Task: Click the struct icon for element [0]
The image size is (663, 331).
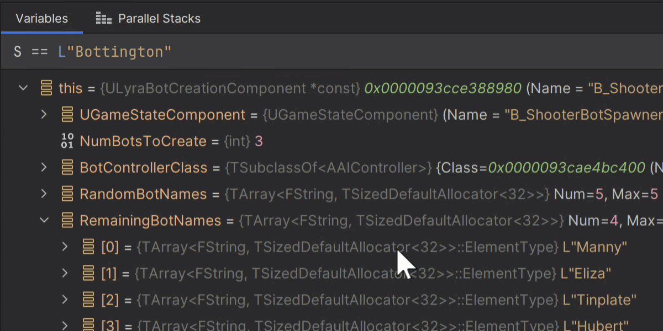Action: coord(88,247)
